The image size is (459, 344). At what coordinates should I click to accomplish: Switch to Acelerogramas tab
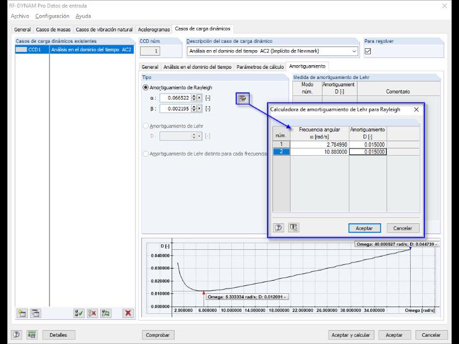(x=154, y=30)
